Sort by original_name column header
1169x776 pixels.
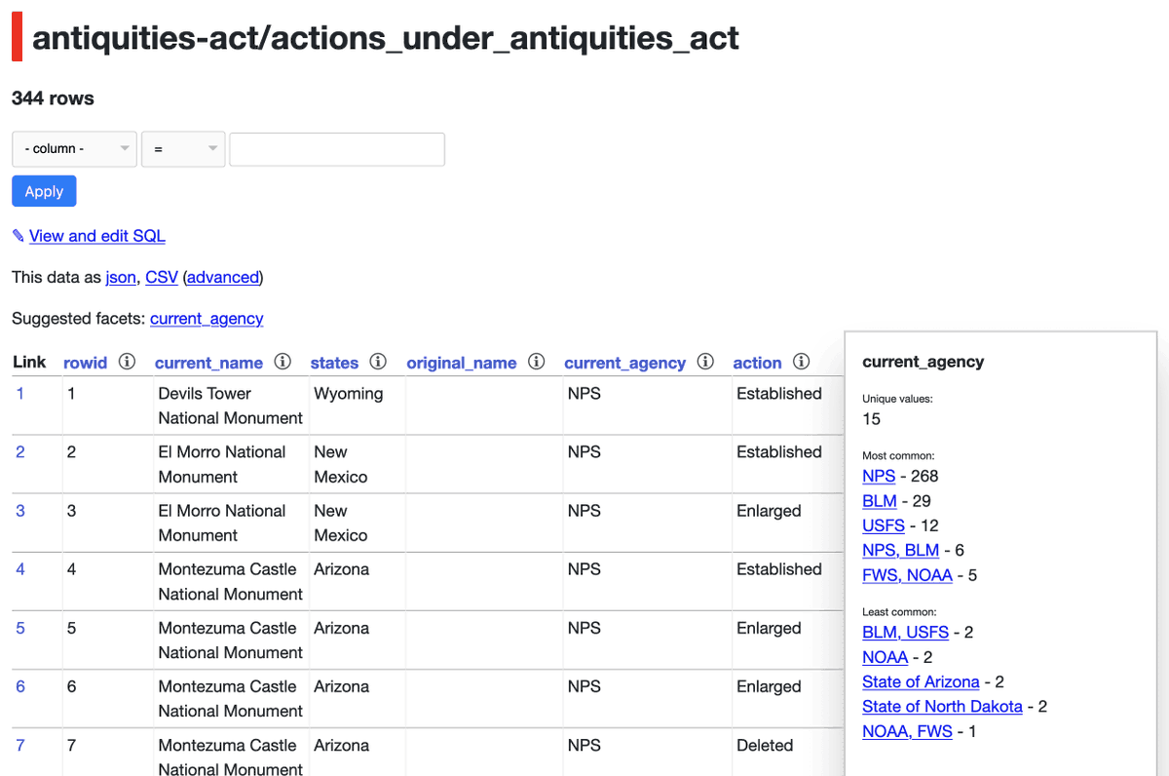(x=462, y=363)
